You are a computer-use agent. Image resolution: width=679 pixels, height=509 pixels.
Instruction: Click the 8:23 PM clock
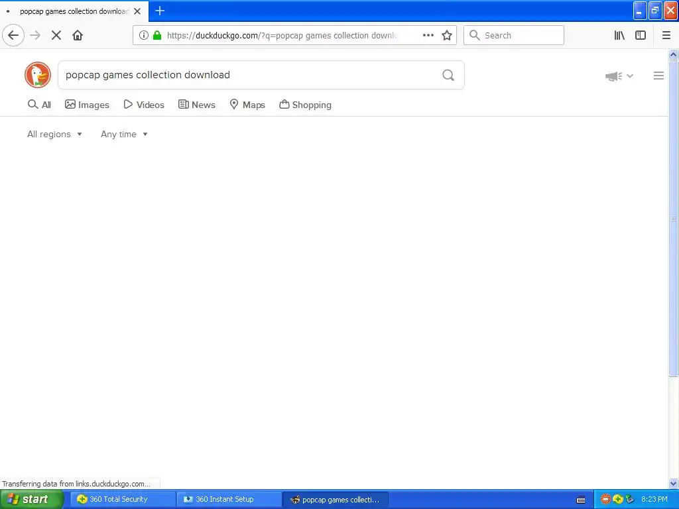(x=654, y=499)
